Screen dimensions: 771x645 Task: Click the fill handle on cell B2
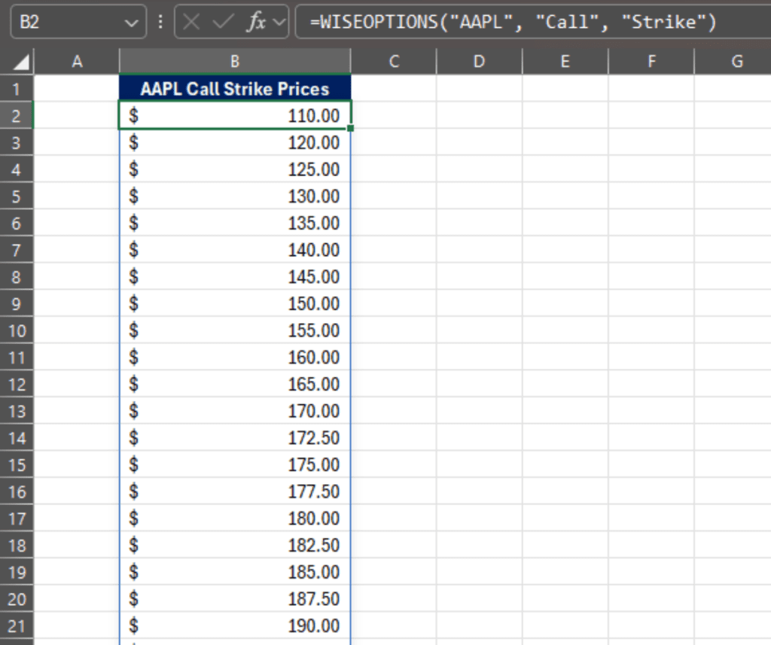[x=351, y=129]
